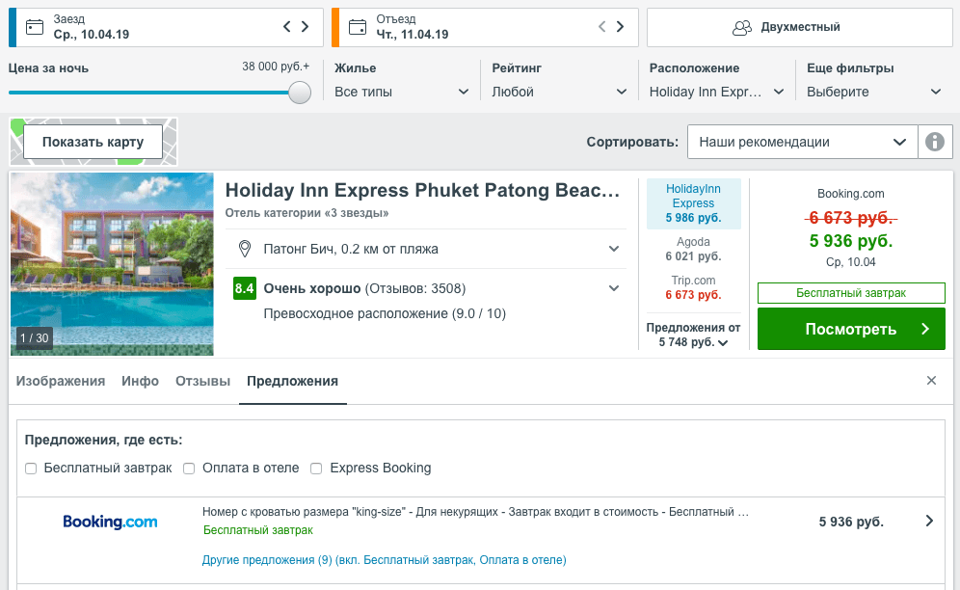Close the offers panel with X
This screenshot has height=590, width=960.
[931, 381]
